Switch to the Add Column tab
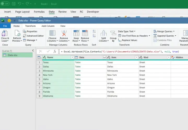 (48, 26)
